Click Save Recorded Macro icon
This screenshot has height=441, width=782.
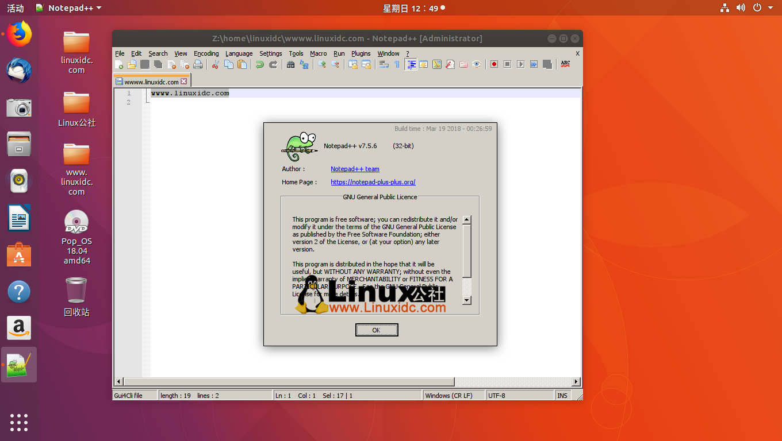tap(547, 64)
